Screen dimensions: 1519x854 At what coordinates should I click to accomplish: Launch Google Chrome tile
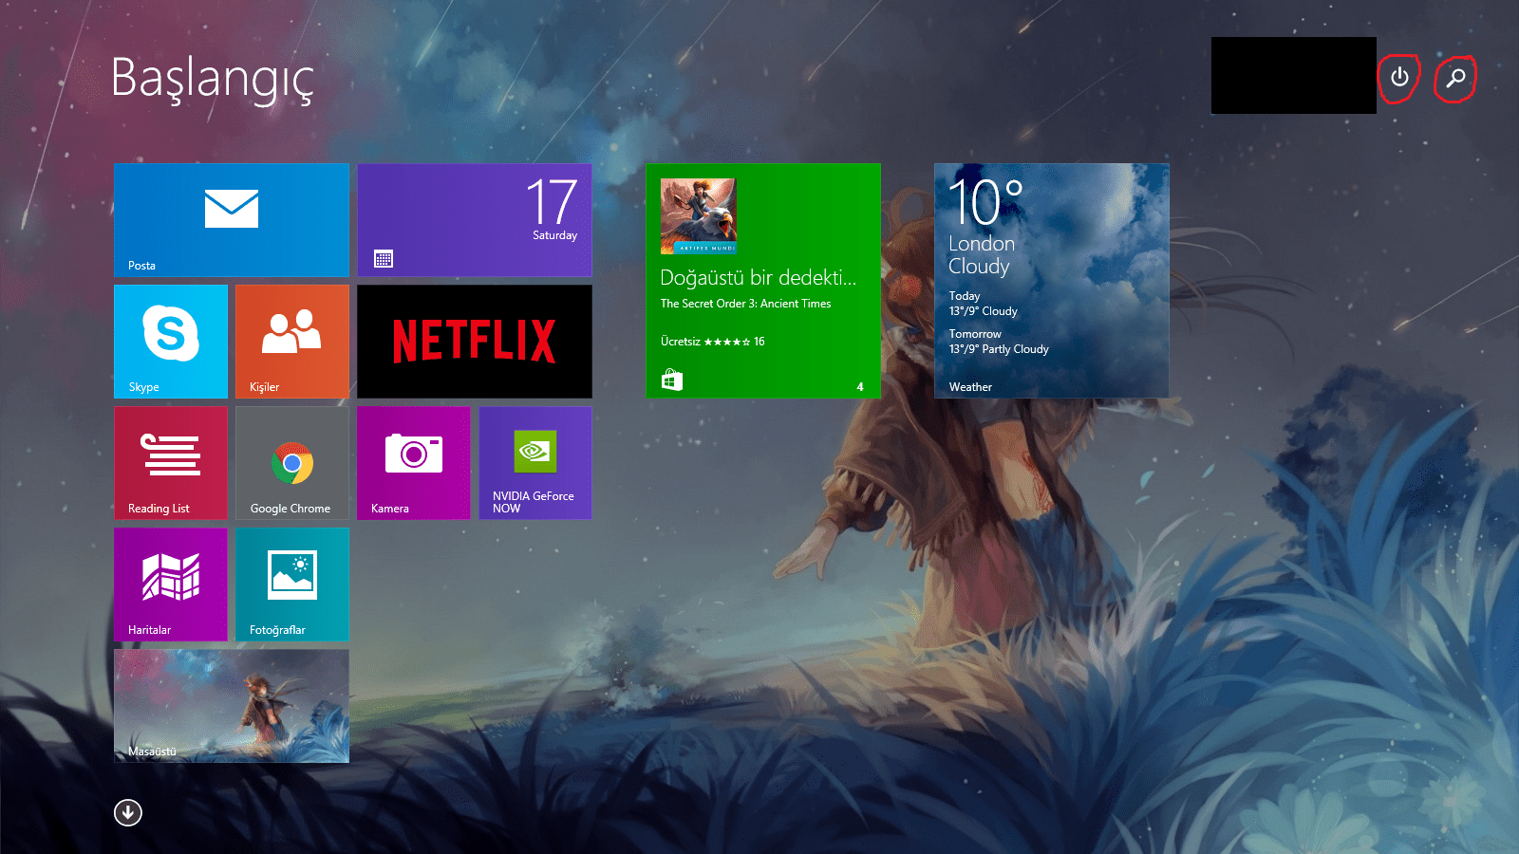(x=292, y=463)
